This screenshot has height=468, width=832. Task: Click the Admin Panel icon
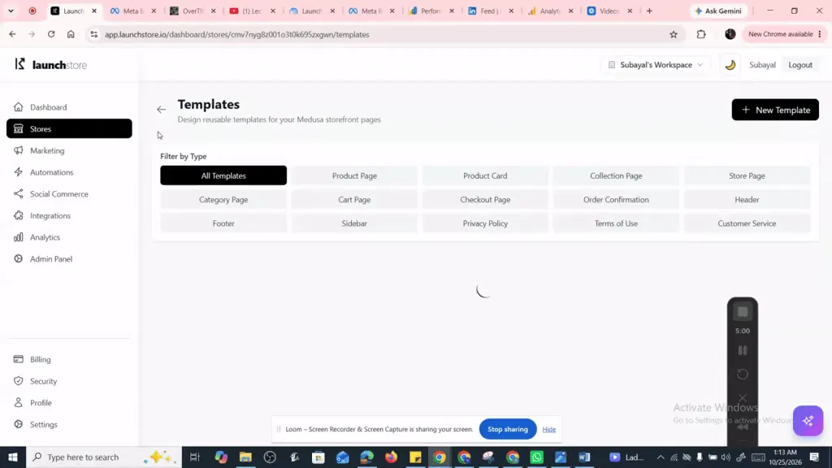[19, 259]
